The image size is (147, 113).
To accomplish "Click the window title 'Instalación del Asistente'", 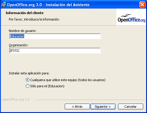I will pos(68,5).
